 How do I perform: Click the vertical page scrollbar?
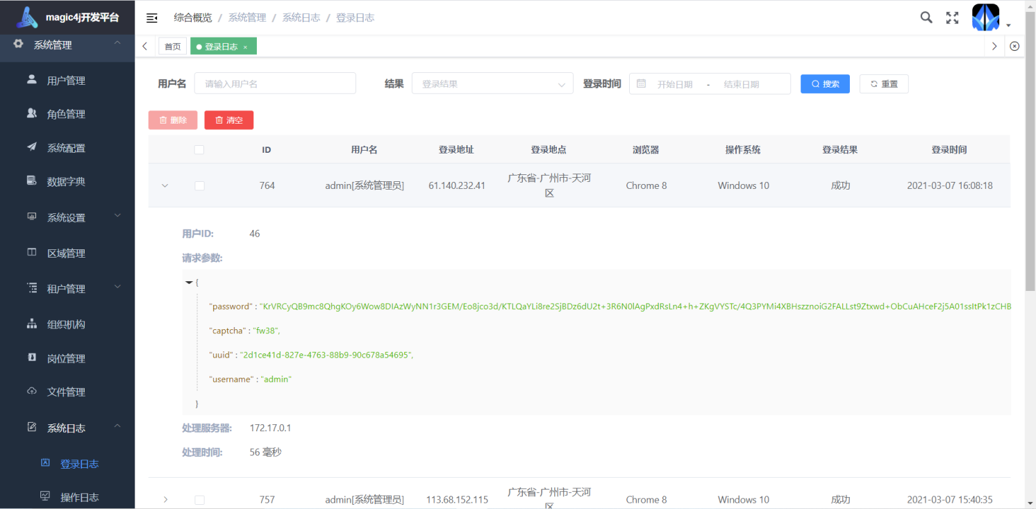1030,174
